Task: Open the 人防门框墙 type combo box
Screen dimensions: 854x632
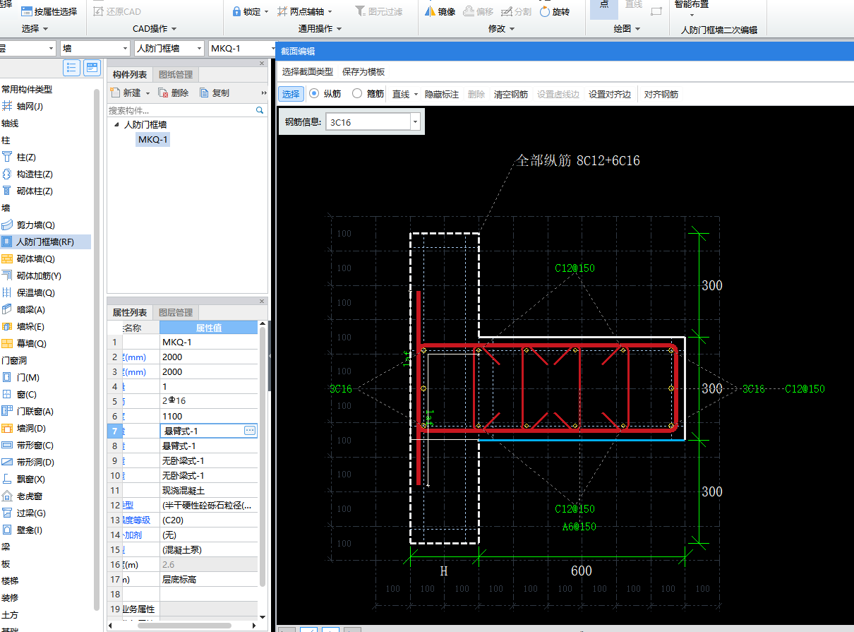Action: [168, 48]
